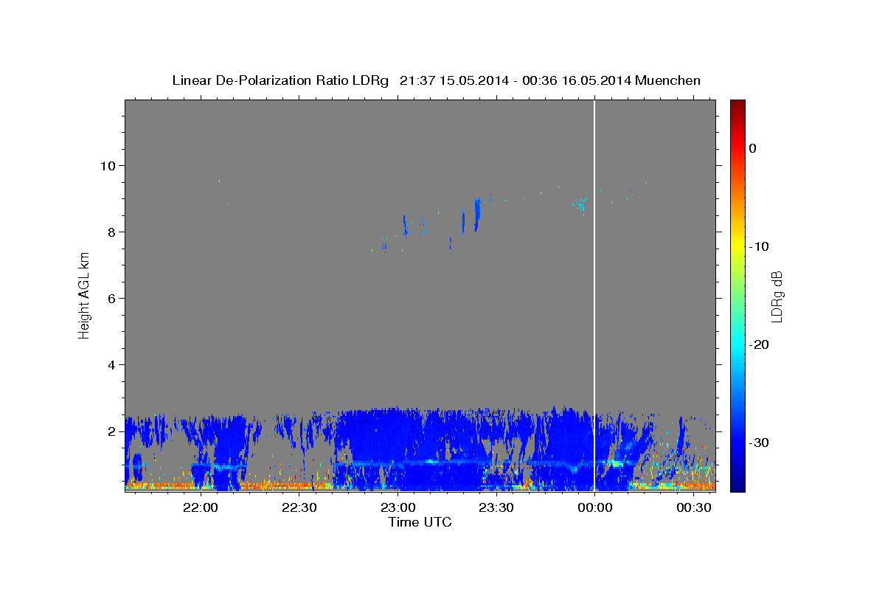Click the colorbar value -30
This screenshot has height=590, width=885.
[758, 442]
